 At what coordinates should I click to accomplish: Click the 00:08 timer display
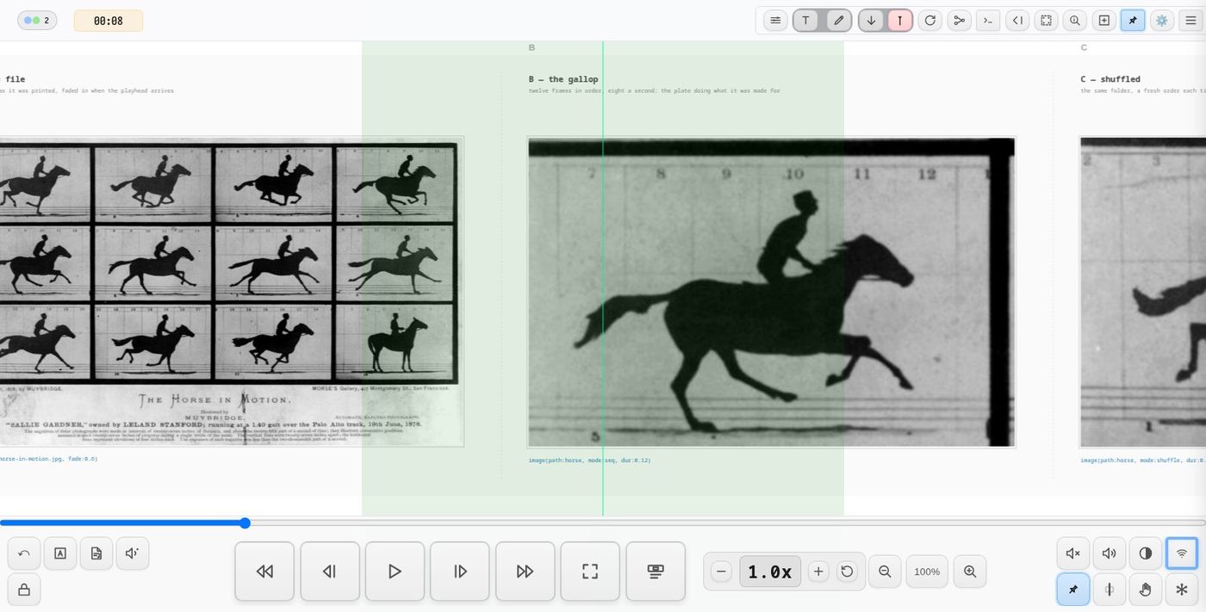(x=109, y=21)
